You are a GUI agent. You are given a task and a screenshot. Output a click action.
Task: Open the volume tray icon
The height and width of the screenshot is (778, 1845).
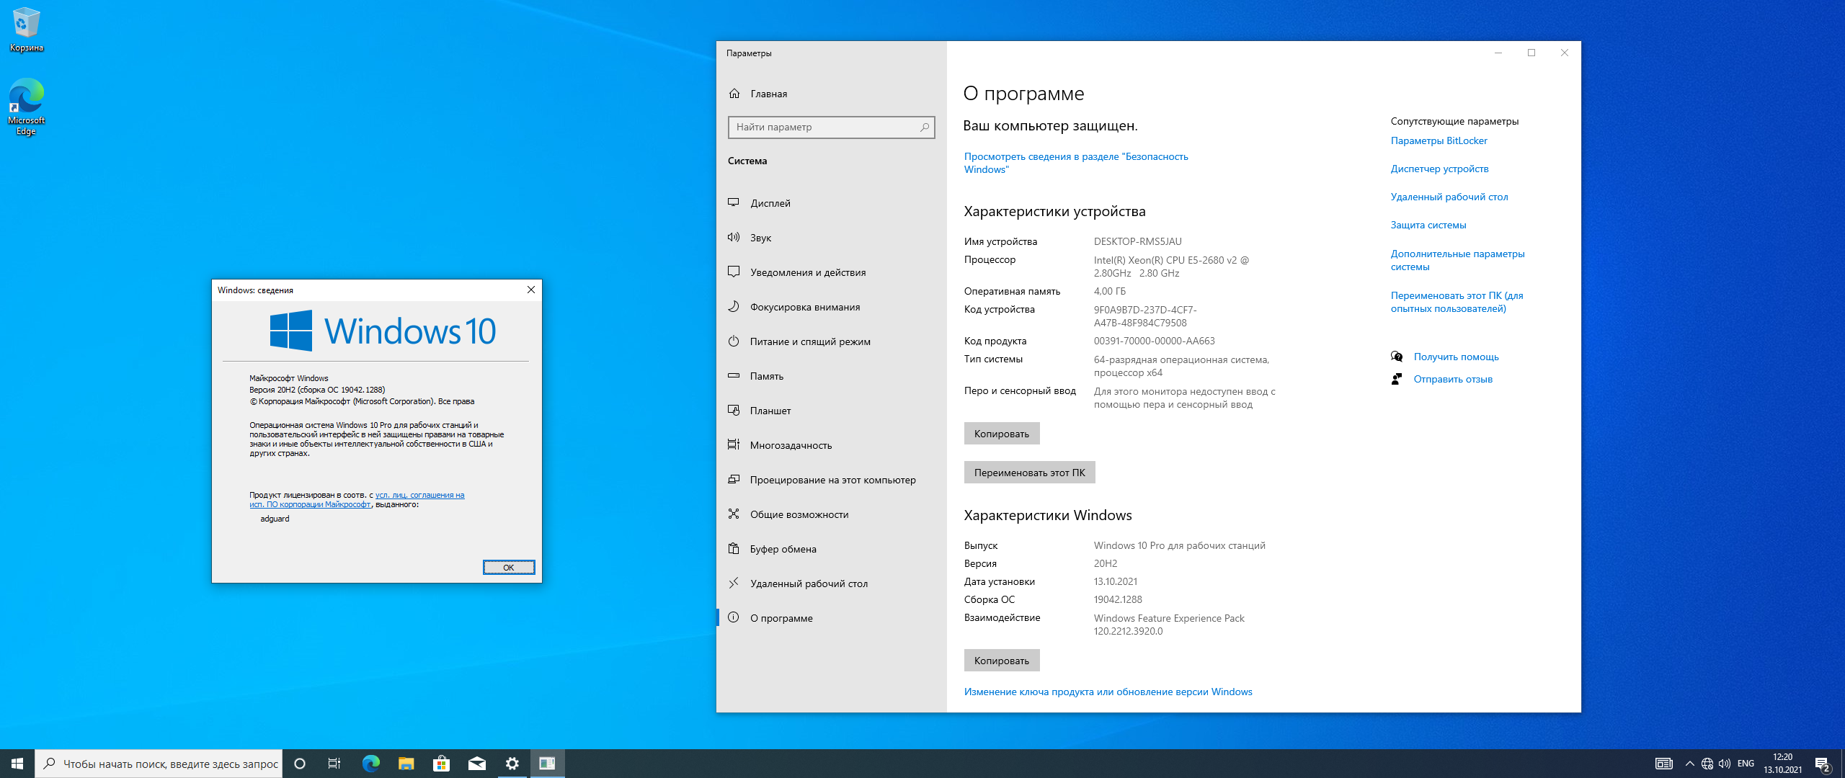(x=1724, y=764)
